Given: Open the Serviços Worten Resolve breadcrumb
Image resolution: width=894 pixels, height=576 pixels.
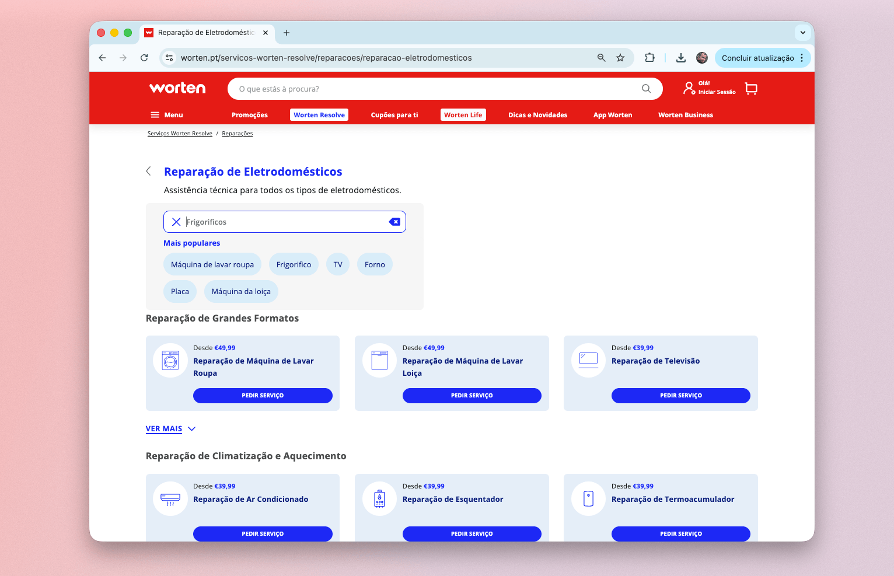Looking at the screenshot, I should pyautogui.click(x=180, y=134).
